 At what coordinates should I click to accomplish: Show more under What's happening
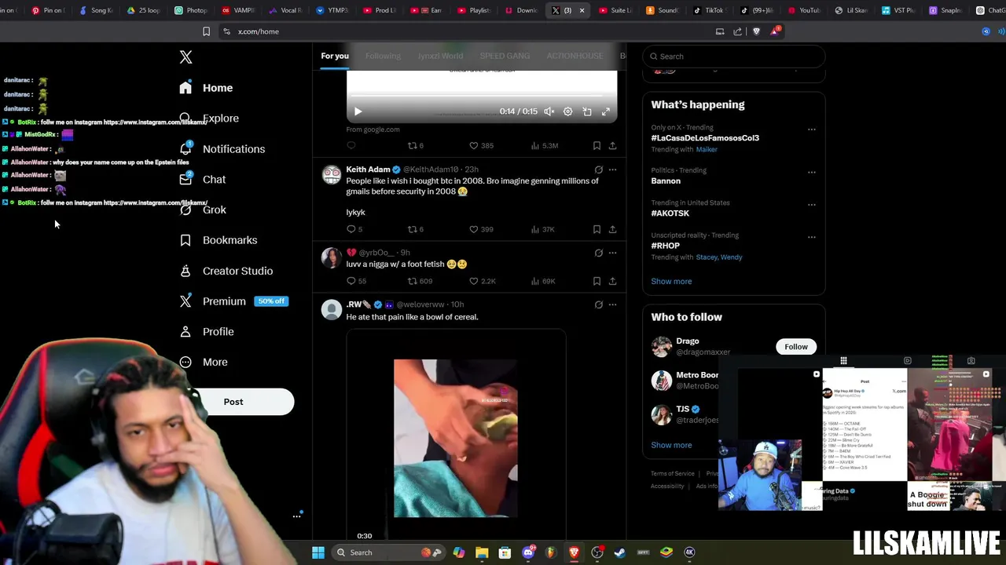click(x=671, y=282)
